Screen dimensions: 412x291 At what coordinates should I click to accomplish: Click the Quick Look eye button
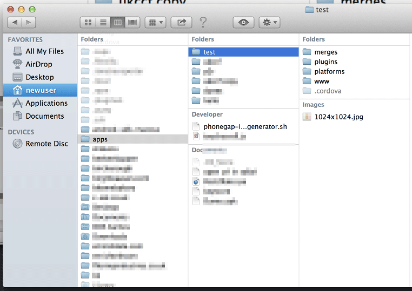click(x=243, y=22)
